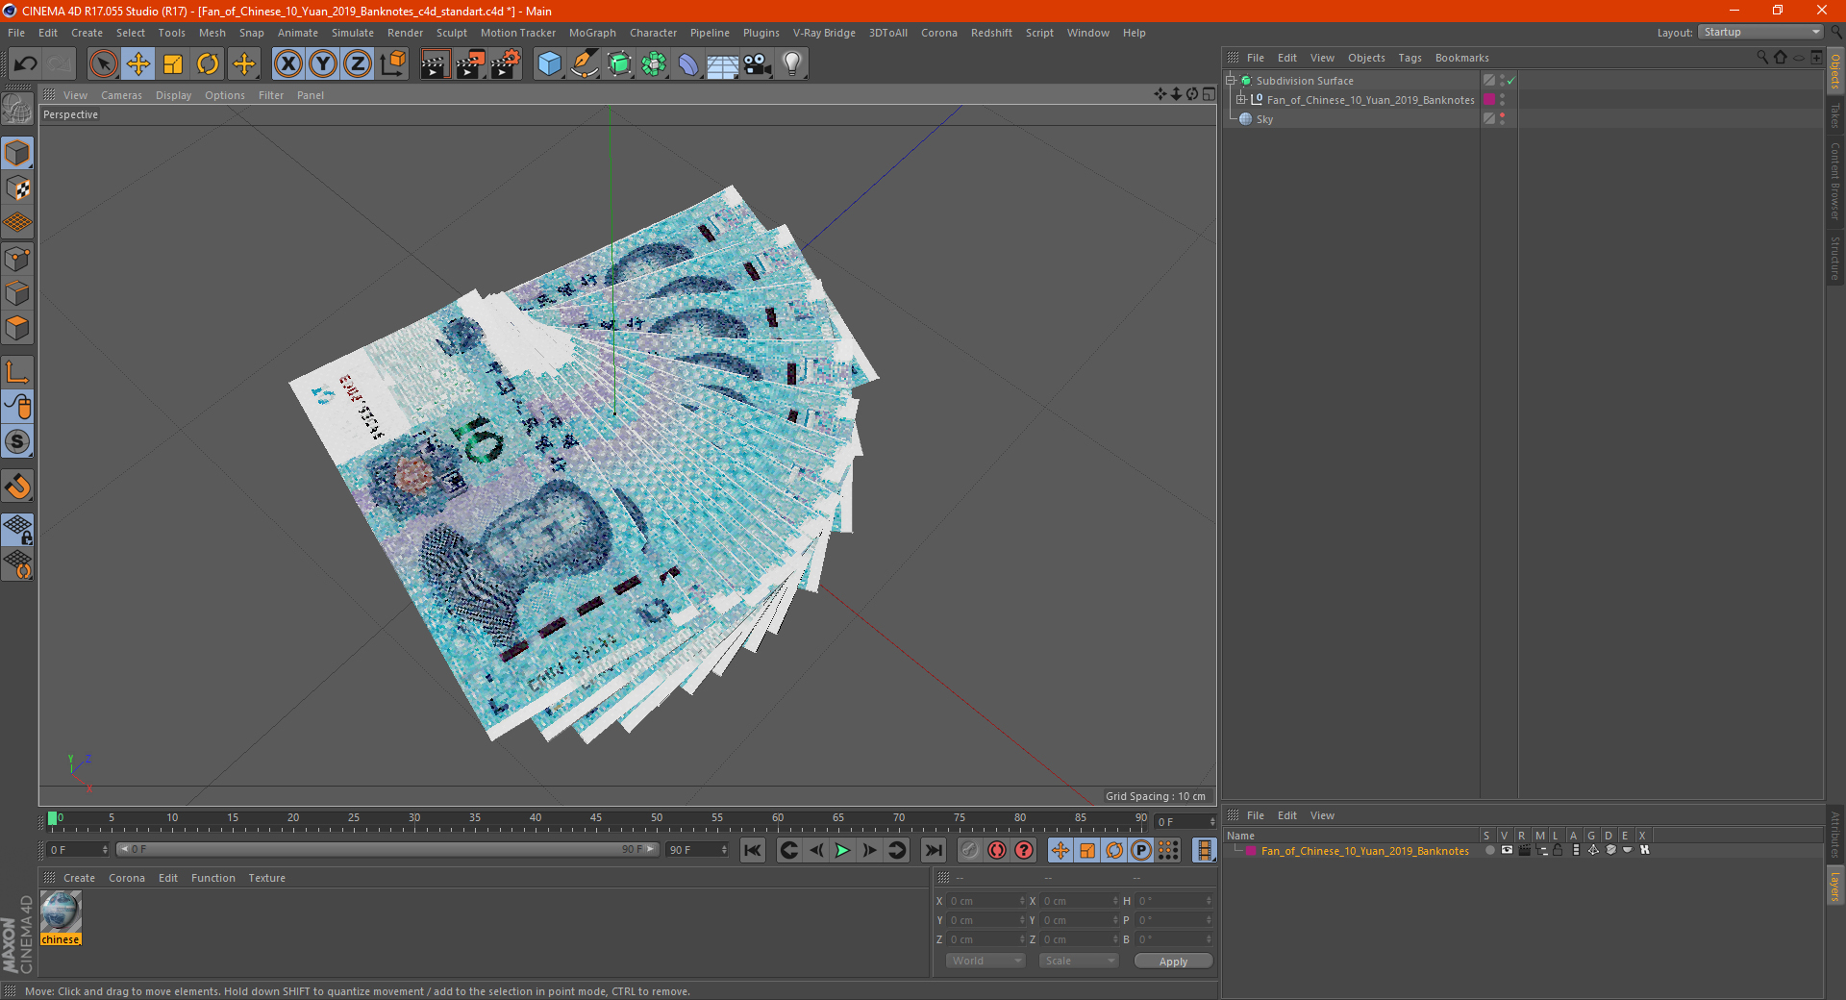Click Fan banknotes layer color swatch in Objects
This screenshot has height=1000, width=1846.
(x=1489, y=100)
